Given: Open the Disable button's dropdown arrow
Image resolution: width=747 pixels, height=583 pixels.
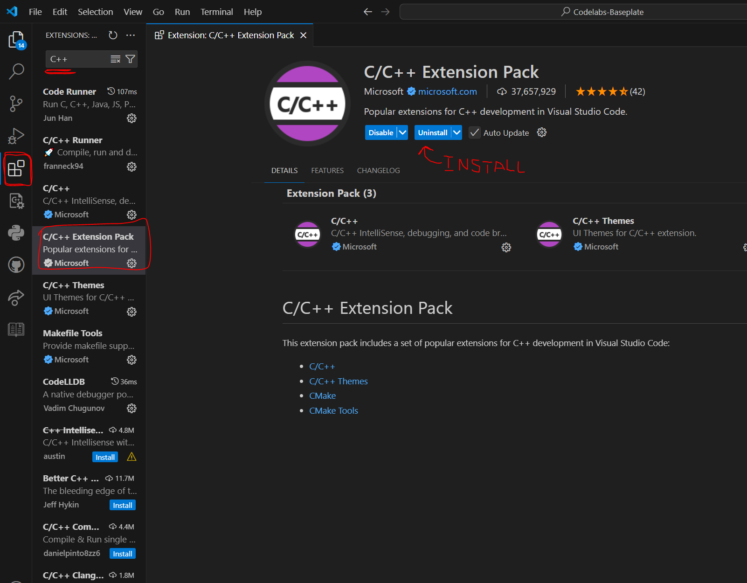Looking at the screenshot, I should pyautogui.click(x=403, y=132).
